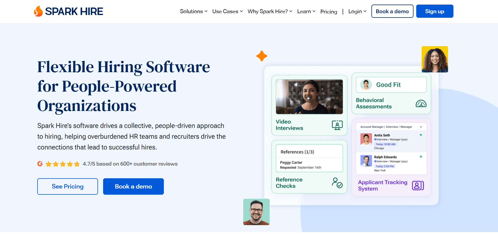
Task: Click the Reference Checks person-check icon
Action: [x=337, y=183]
